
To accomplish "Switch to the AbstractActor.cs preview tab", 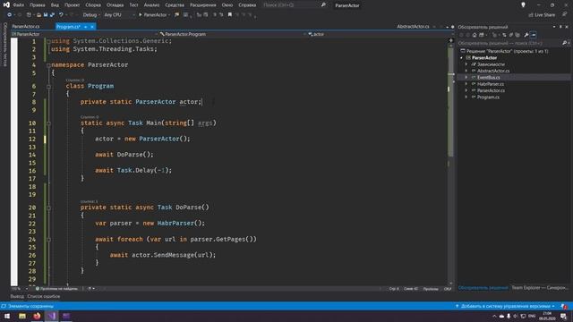I will click(x=413, y=27).
